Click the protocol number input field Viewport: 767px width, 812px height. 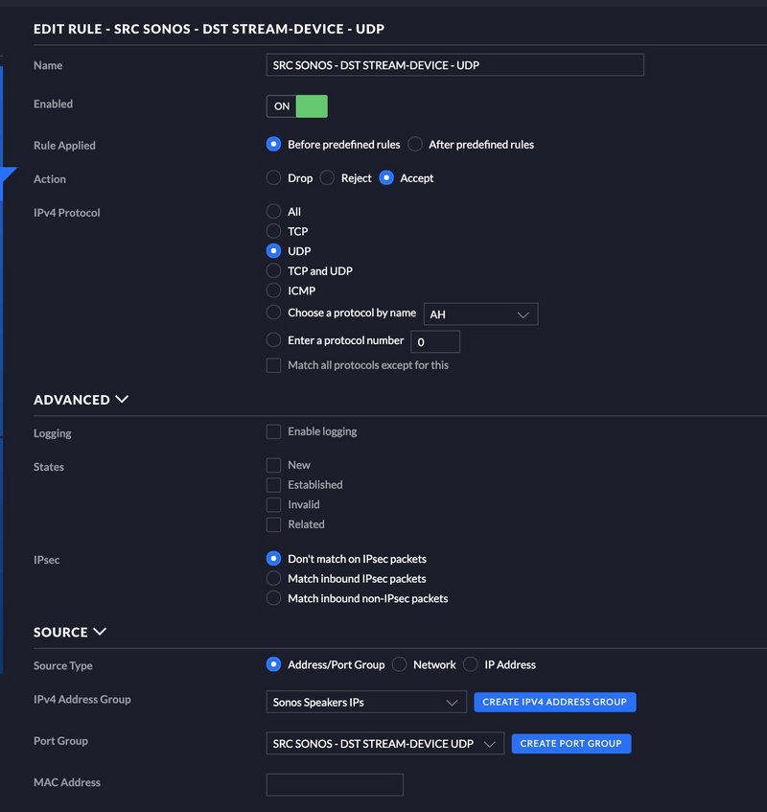click(435, 342)
